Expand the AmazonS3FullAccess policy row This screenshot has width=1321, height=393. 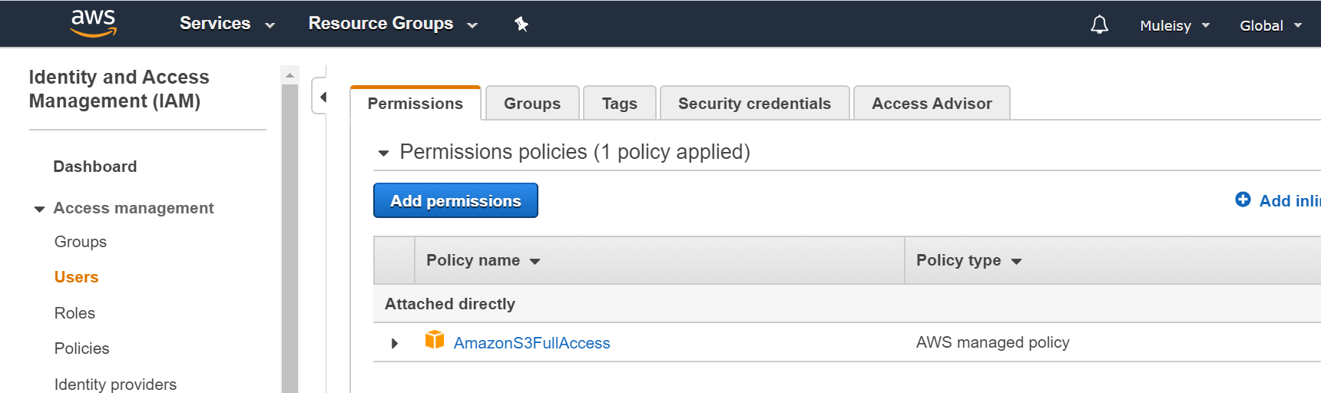394,343
